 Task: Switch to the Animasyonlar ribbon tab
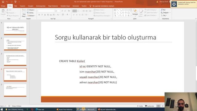coord(41,6)
